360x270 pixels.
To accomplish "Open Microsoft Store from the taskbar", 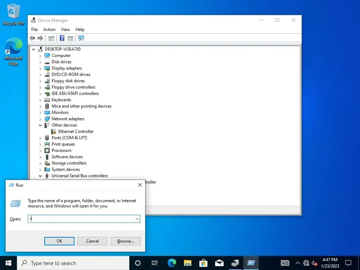I will click(204, 263).
